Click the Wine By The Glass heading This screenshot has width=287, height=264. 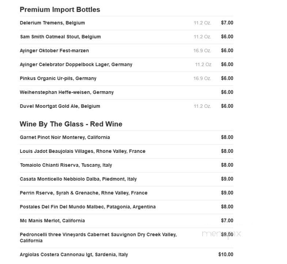(x=71, y=124)
